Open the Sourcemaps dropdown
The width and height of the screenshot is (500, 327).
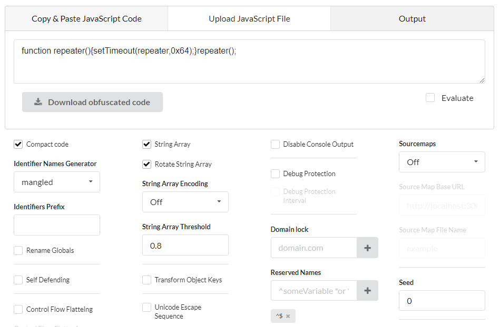pyautogui.click(x=442, y=162)
